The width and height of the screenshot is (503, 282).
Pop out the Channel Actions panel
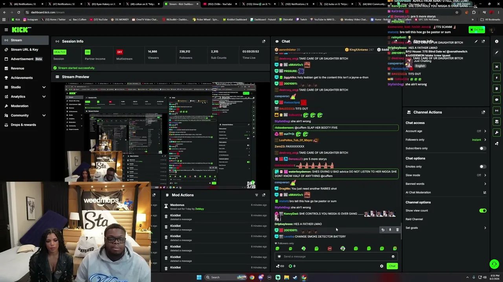483,112
